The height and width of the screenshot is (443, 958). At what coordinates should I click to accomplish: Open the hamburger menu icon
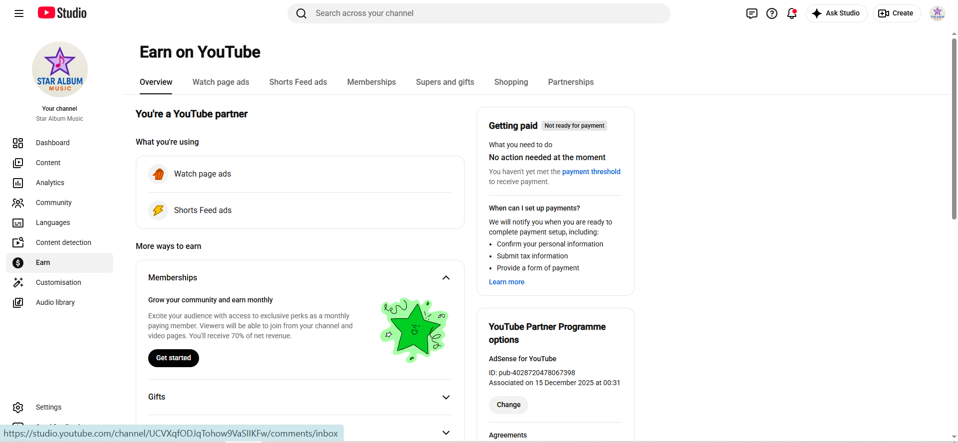point(19,13)
